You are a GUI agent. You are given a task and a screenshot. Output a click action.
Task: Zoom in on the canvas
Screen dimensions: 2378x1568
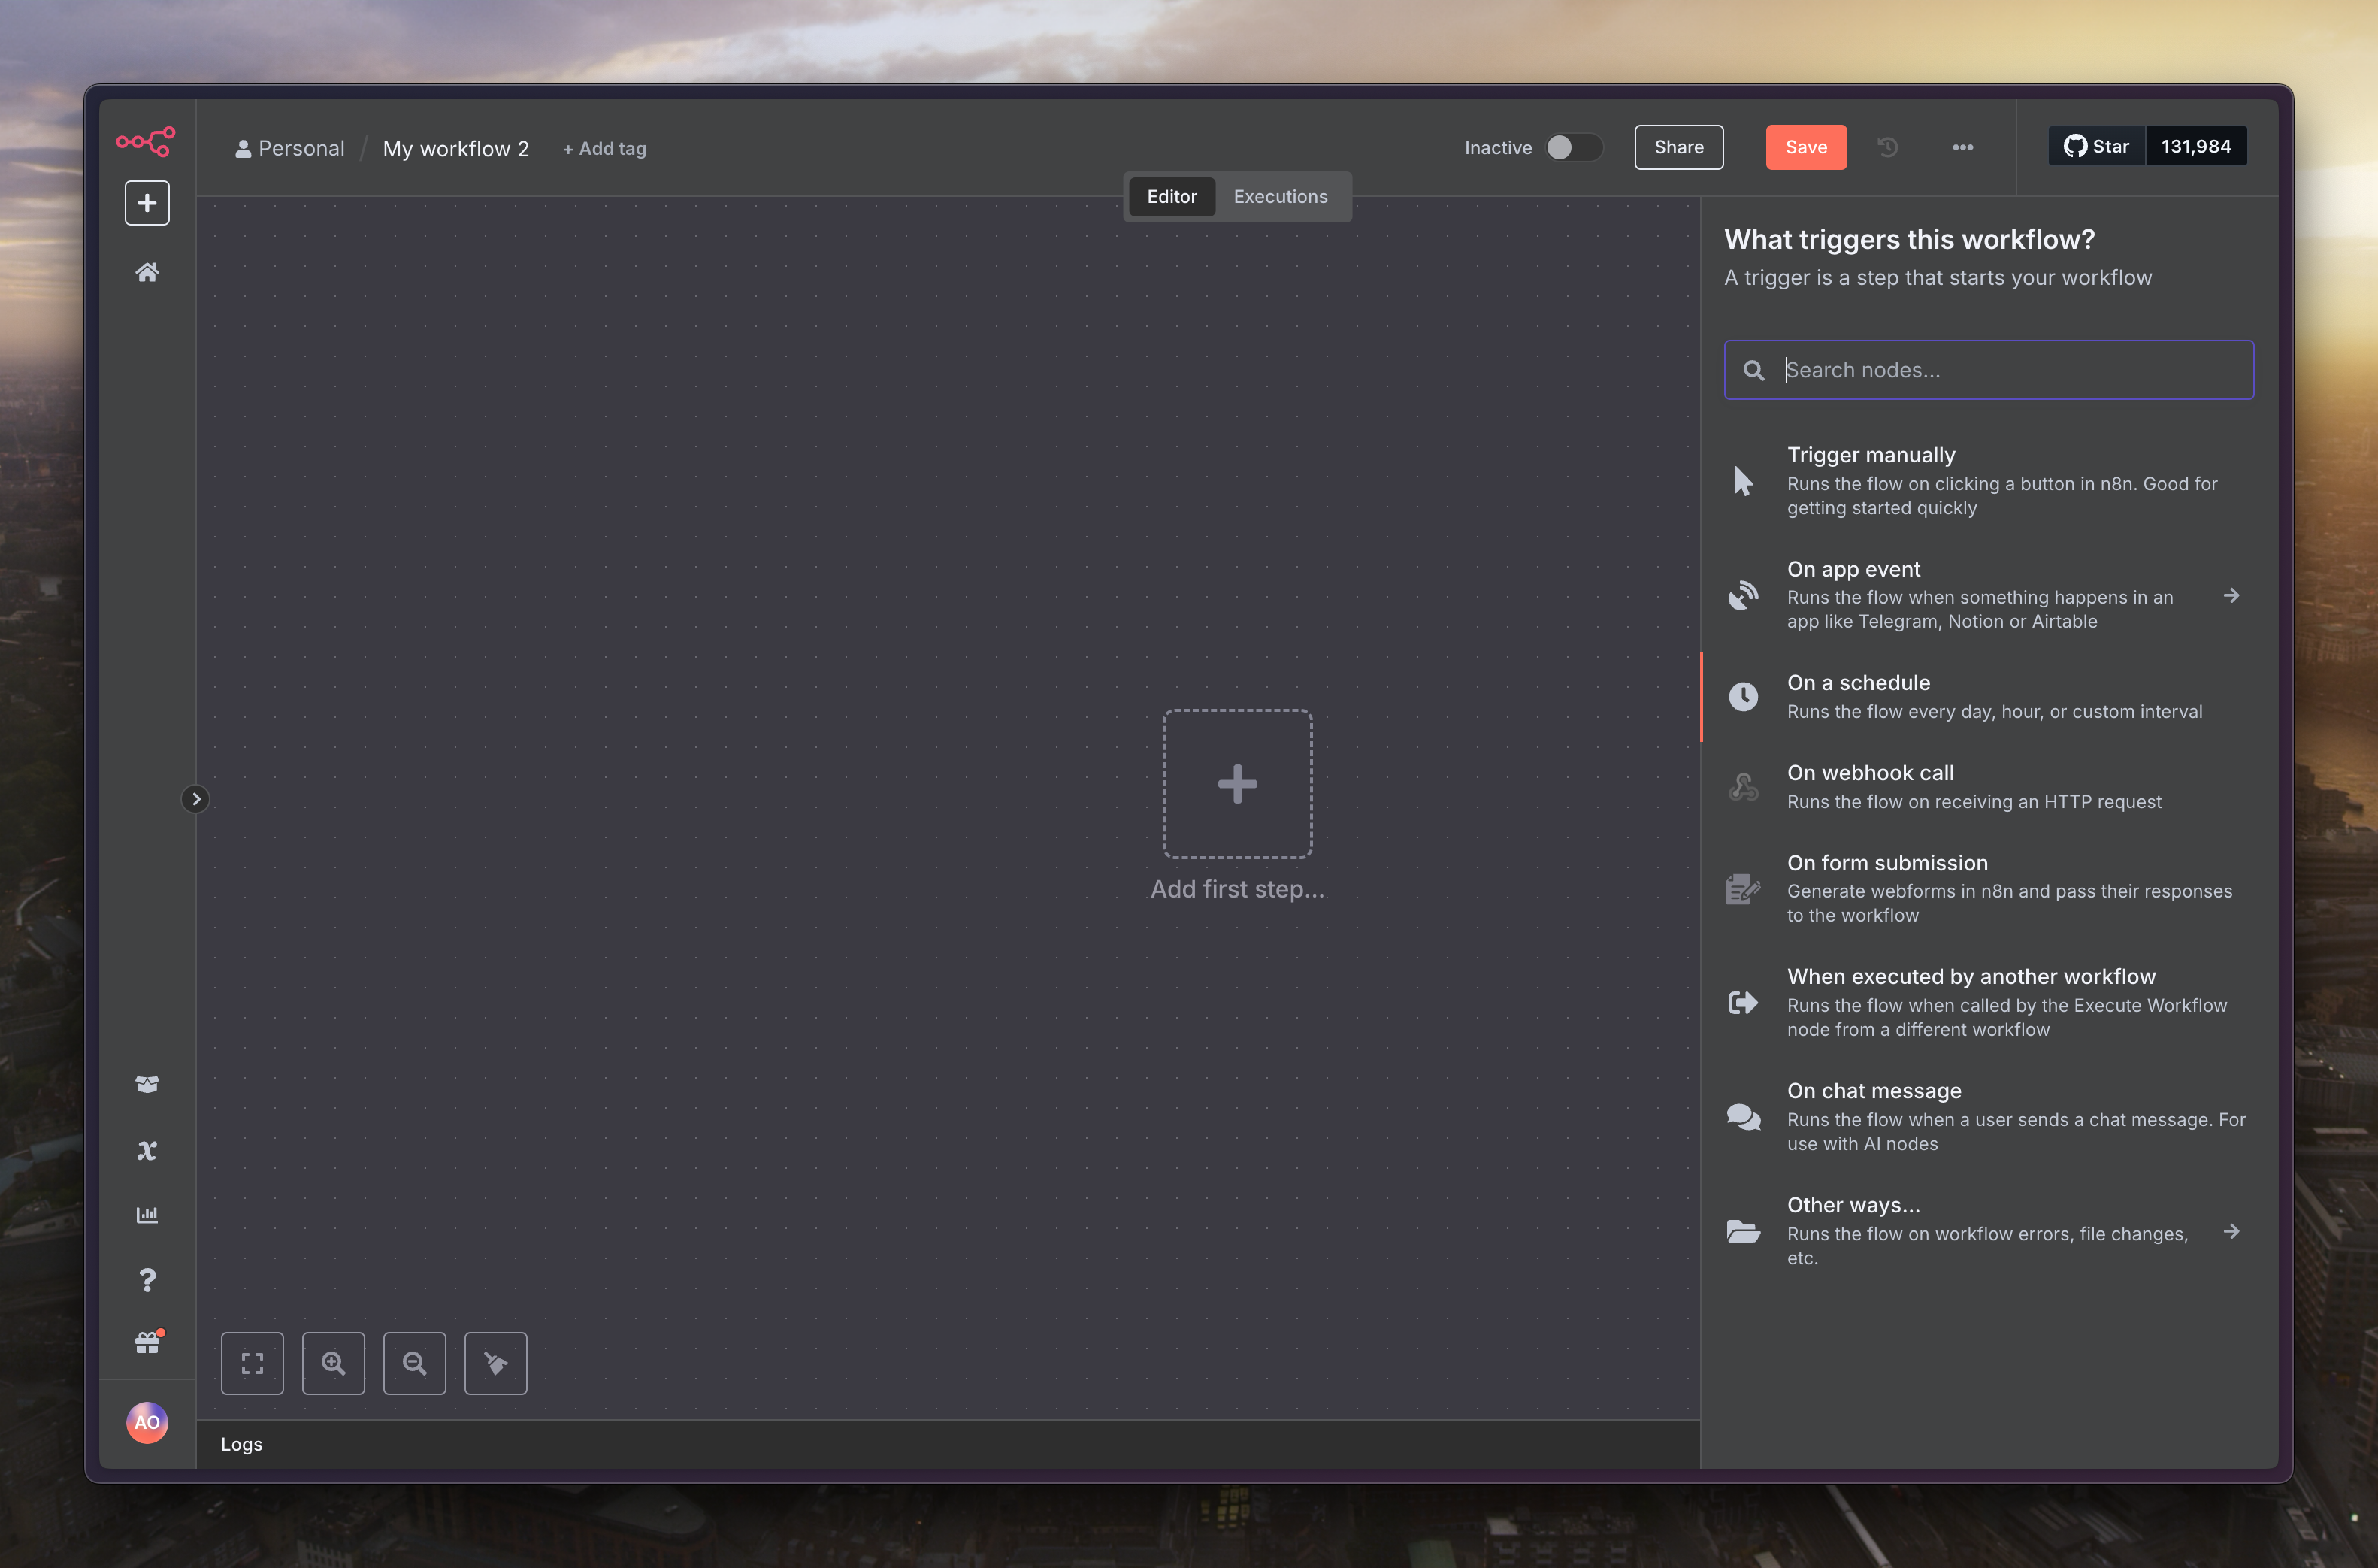(x=333, y=1363)
